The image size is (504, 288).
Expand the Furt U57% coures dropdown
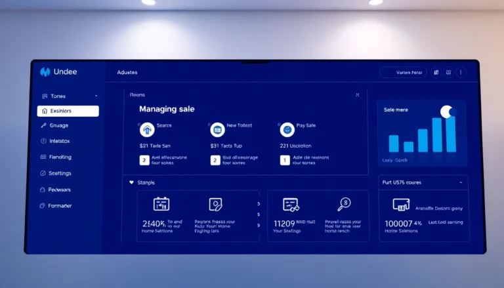461,182
